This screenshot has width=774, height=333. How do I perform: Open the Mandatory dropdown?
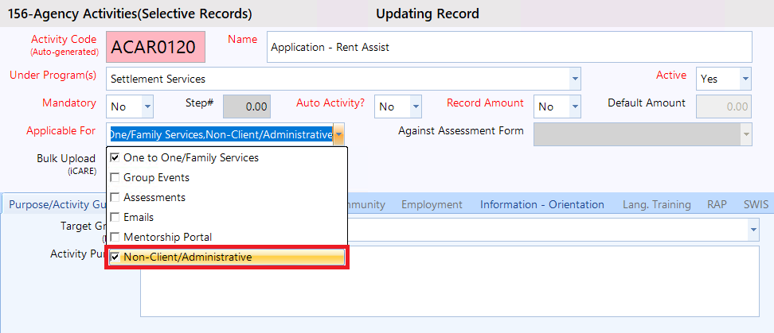pos(147,106)
